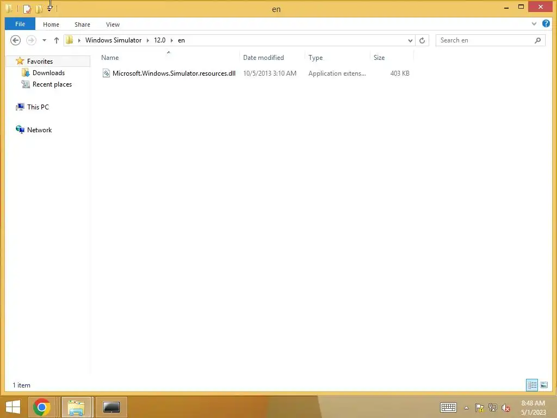Expand breadcrumb arrow after Windows Simulator
This screenshot has width=557, height=418.
[x=148, y=40]
